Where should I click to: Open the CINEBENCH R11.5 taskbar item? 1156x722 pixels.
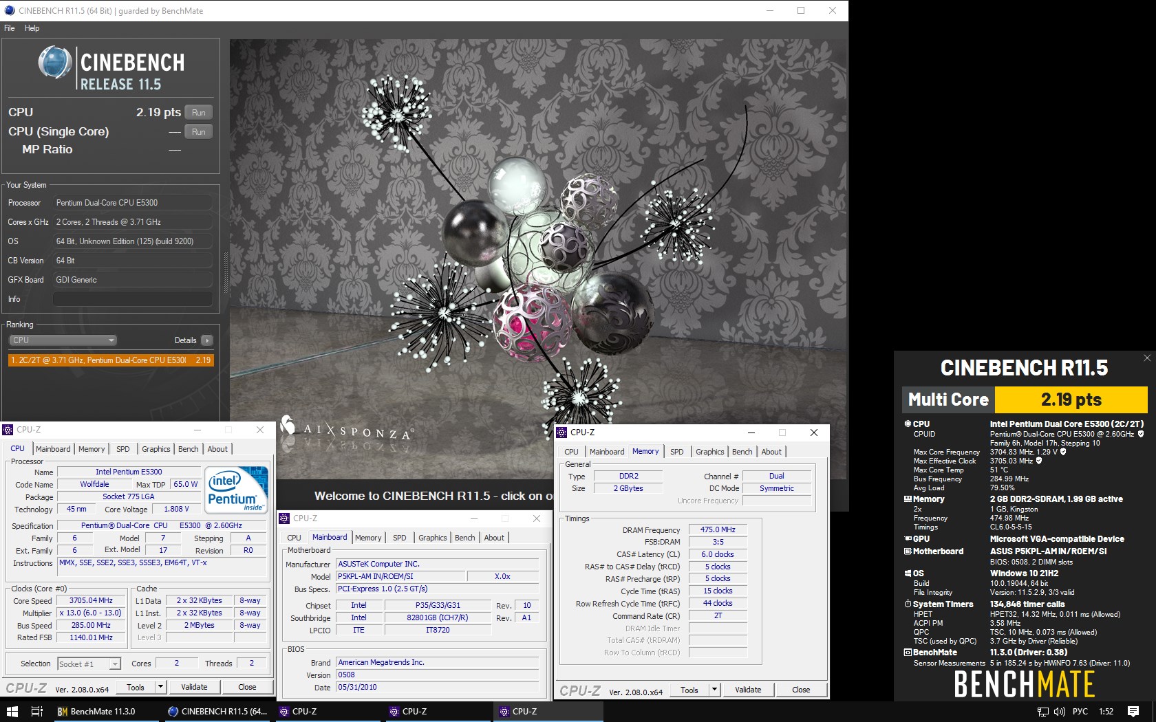coord(217,712)
